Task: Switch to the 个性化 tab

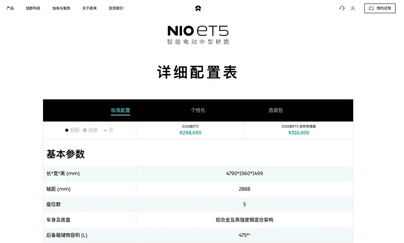Action: (x=198, y=110)
